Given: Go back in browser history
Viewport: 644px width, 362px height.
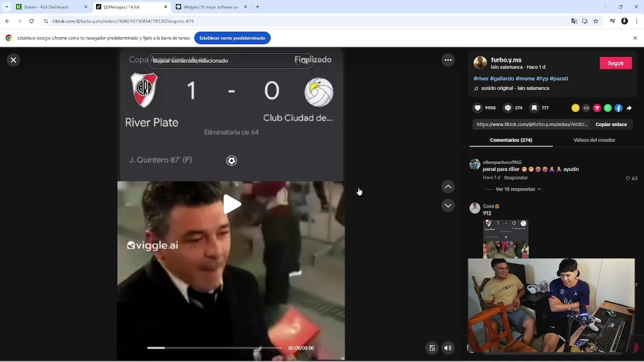Looking at the screenshot, I should click(7, 21).
